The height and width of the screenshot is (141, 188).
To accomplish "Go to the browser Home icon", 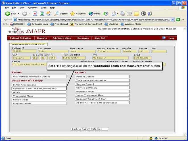I will pos(49,13).
